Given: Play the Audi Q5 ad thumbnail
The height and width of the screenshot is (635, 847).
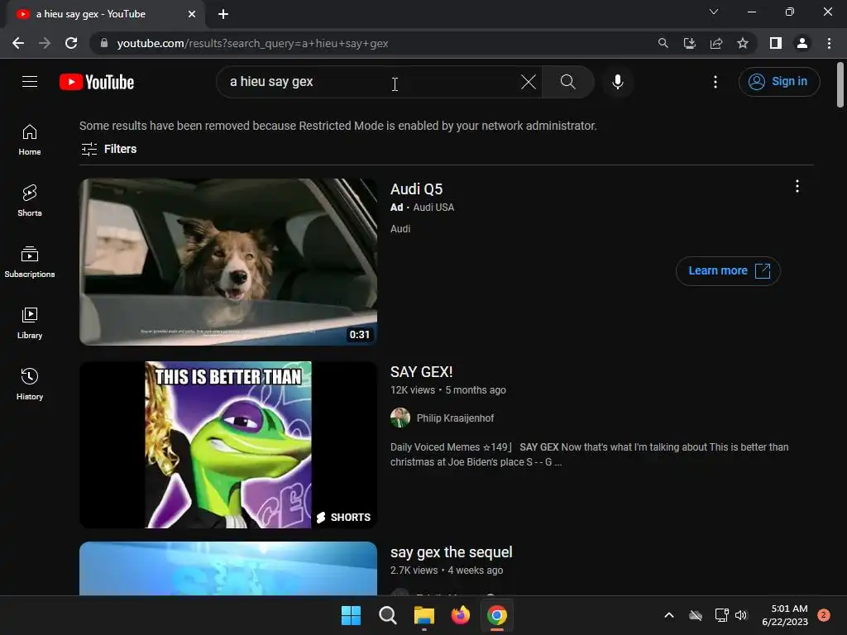Looking at the screenshot, I should pyautogui.click(x=228, y=262).
